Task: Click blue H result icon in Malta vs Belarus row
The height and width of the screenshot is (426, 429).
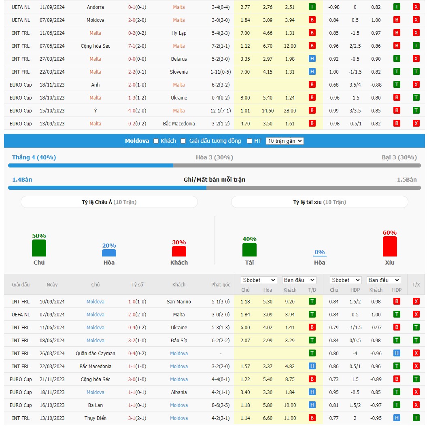Action: tap(312, 59)
